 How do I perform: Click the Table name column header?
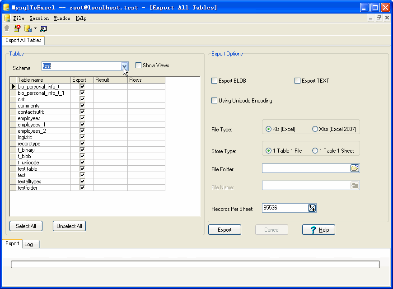[43, 80]
